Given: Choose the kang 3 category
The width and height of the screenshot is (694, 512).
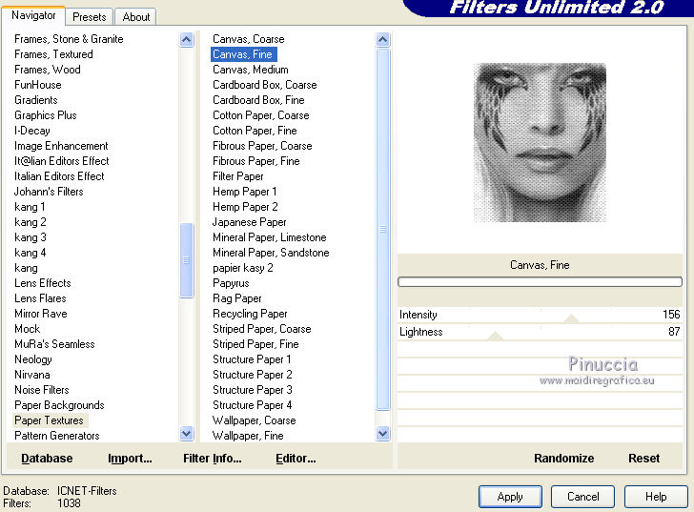Looking at the screenshot, I should 31,237.
